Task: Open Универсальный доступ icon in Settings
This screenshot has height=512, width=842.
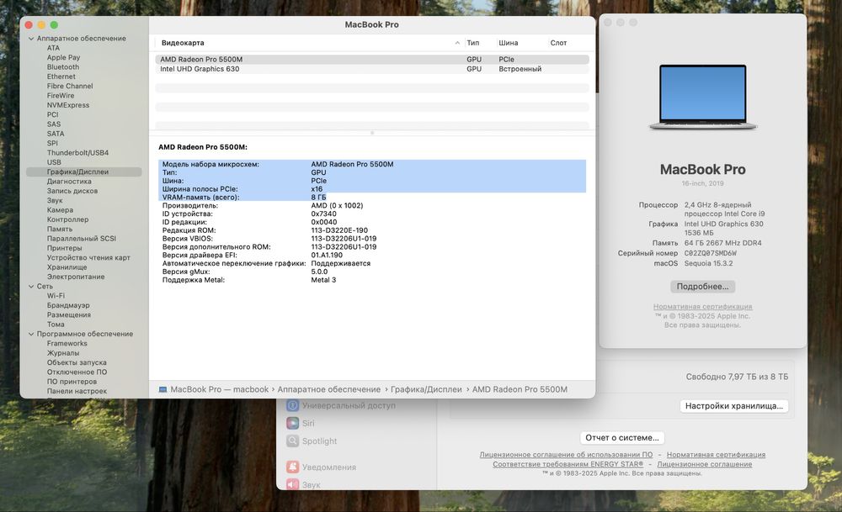Action: [x=293, y=406]
